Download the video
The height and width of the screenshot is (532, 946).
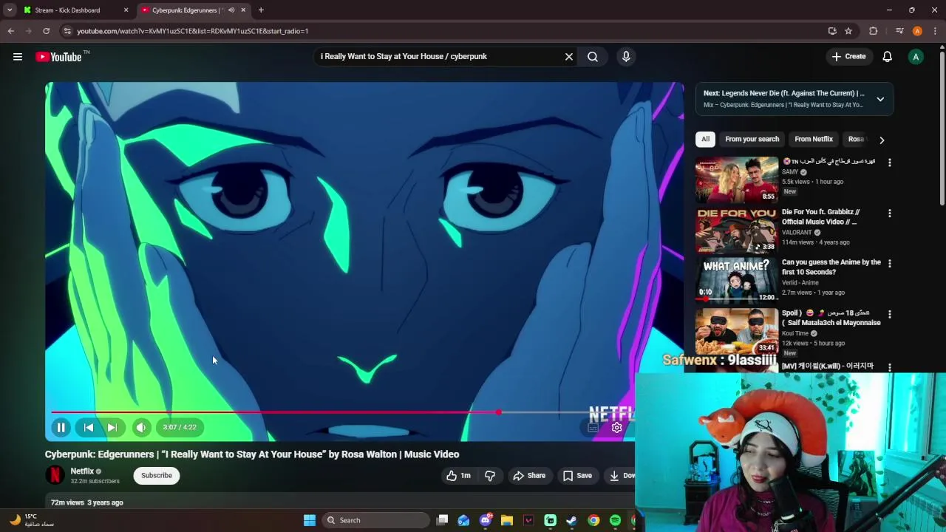[x=622, y=475]
